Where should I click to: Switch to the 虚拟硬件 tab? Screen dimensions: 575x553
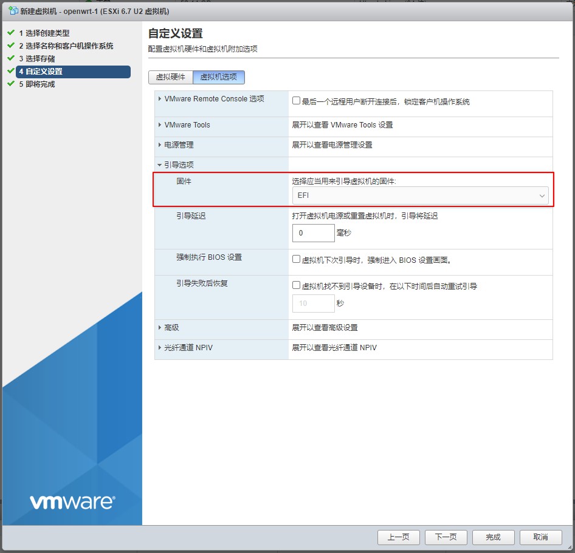pyautogui.click(x=171, y=77)
